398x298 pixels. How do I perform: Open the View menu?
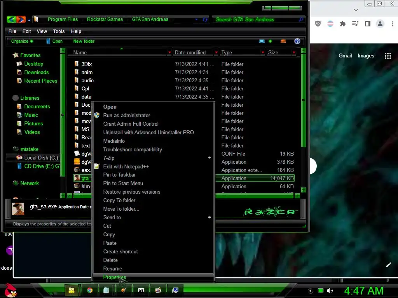coord(42,31)
